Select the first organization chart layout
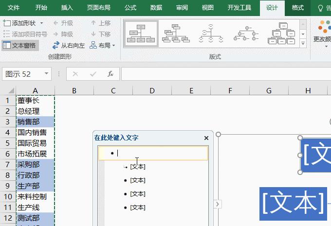Image resolution: width=331 pixels, height=226 pixels. 141,34
